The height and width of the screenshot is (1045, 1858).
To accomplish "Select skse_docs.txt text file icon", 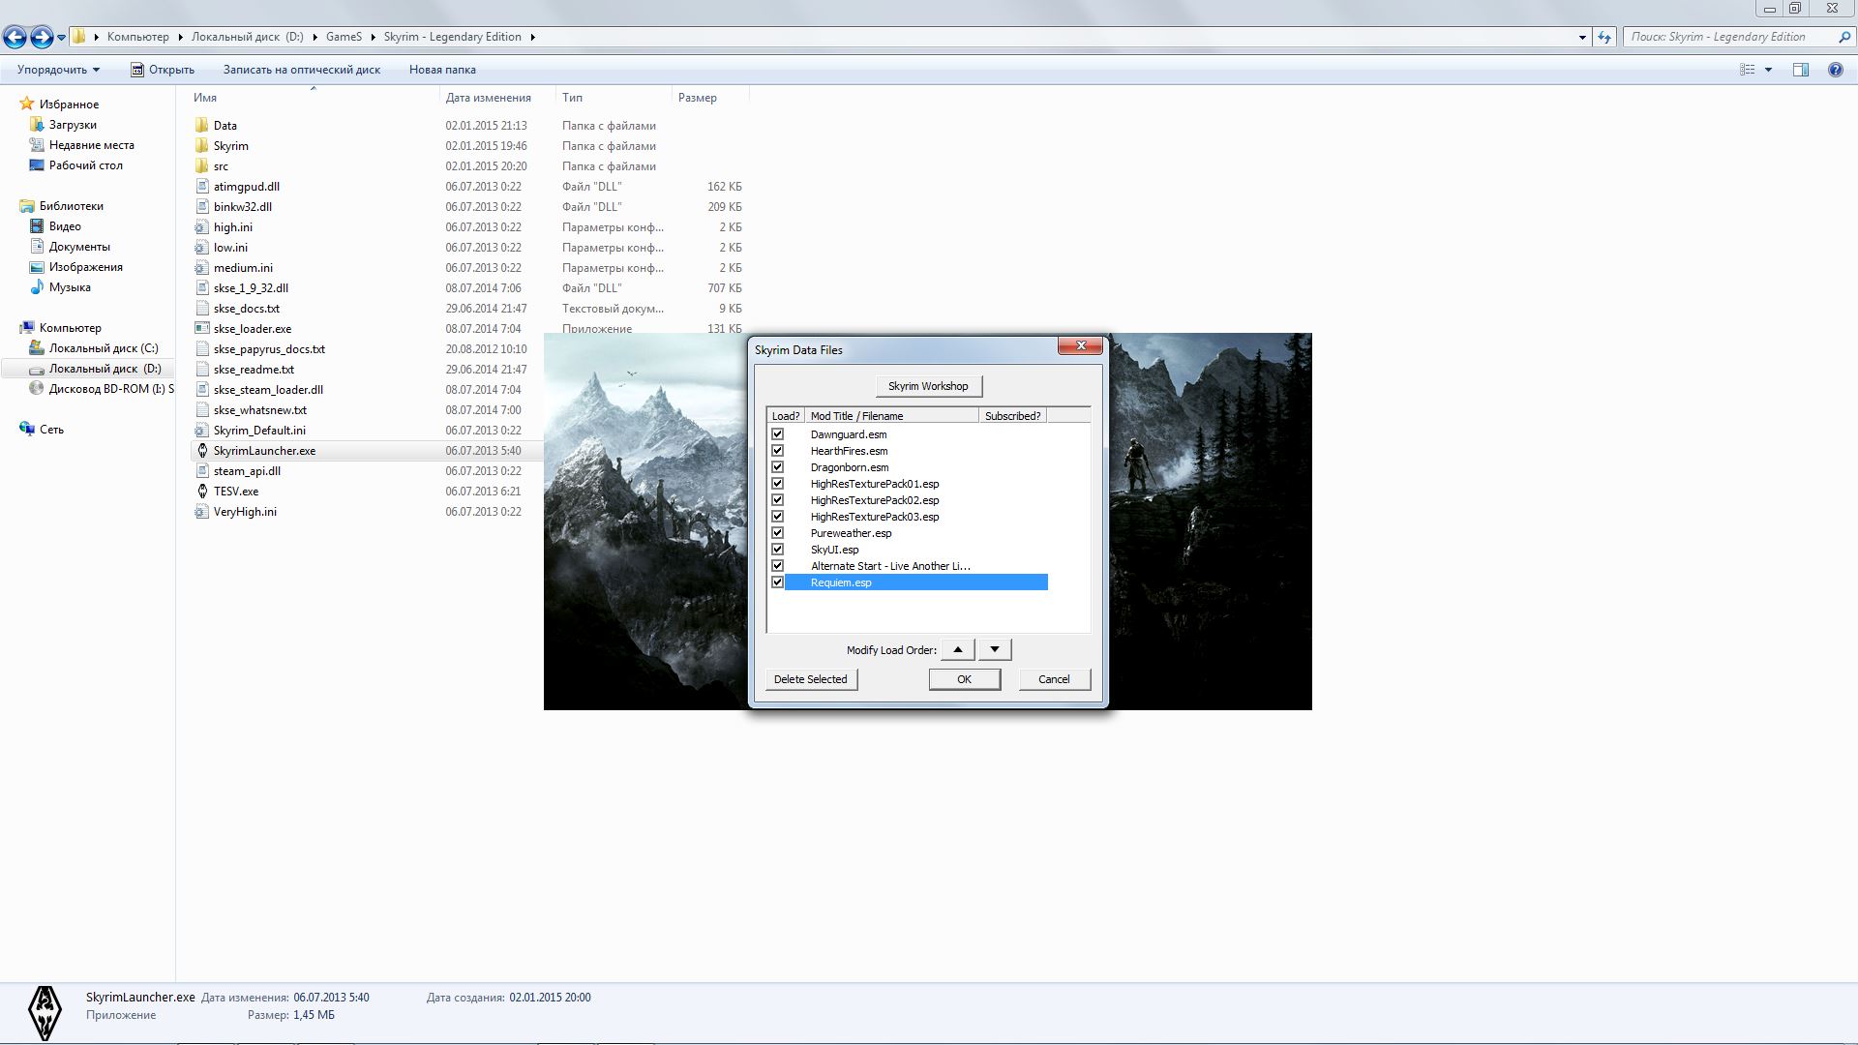I will pos(201,308).
